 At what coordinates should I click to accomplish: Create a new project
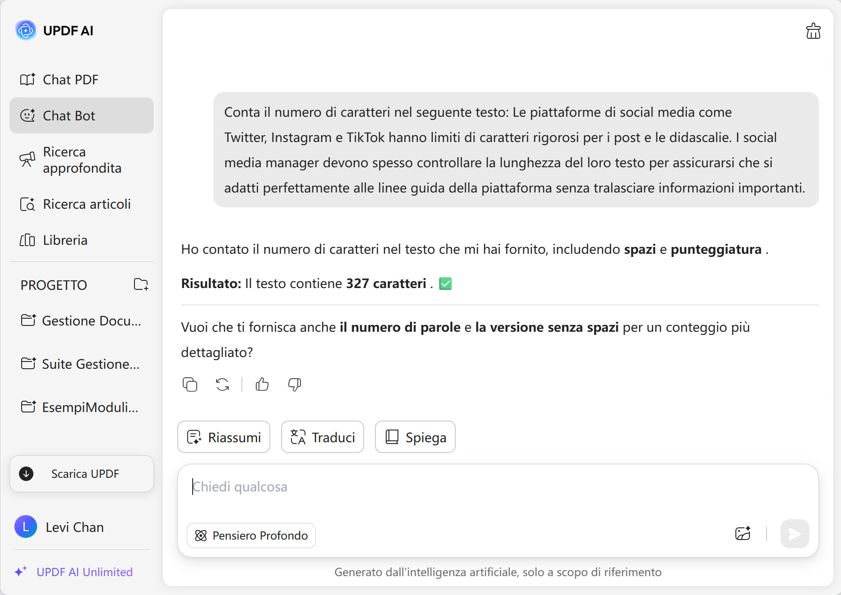click(140, 284)
